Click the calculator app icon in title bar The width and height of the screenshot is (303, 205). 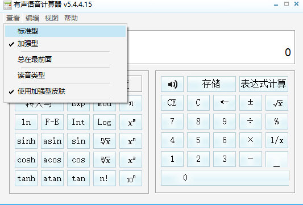[7, 5]
